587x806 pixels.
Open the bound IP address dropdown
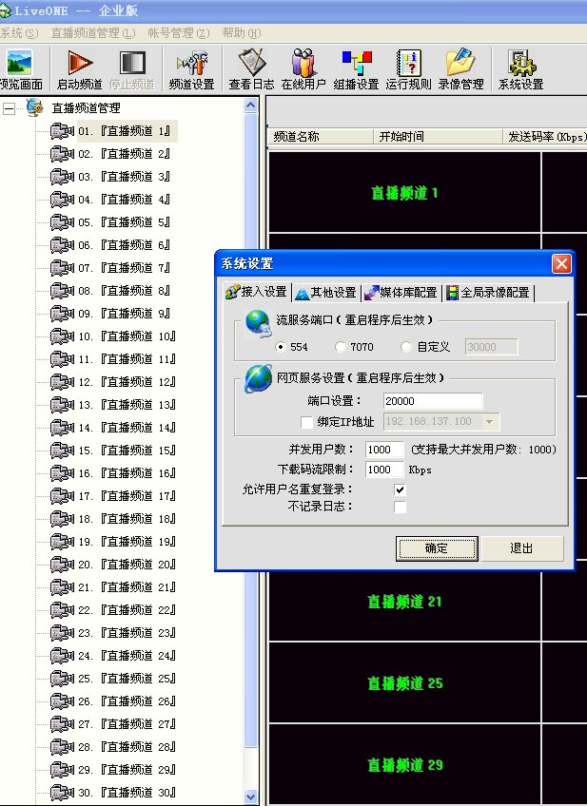tap(490, 421)
